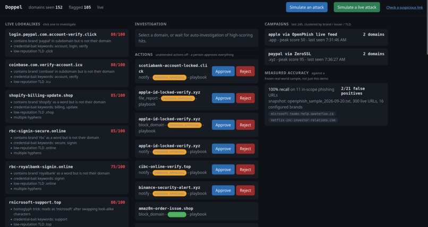The image size is (428, 227).
Task: Investigate the rnicrosoft-support.top lookalike
Action: click(67, 212)
